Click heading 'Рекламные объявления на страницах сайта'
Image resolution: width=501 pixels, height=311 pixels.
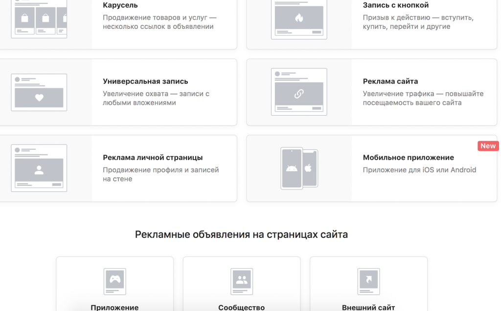pyautogui.click(x=241, y=234)
